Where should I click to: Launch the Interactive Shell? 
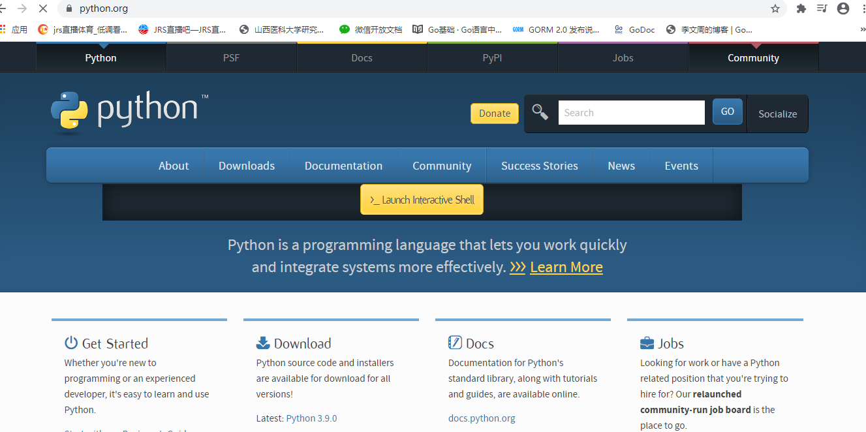(x=422, y=200)
